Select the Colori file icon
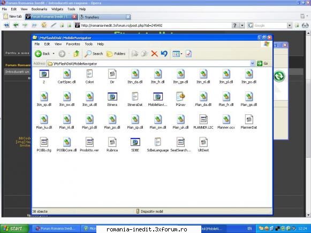311x233 pixels. 89,76
